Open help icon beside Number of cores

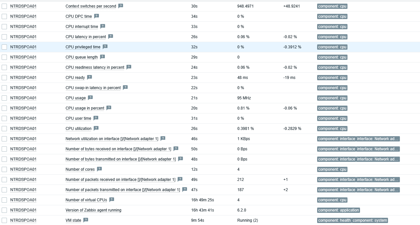point(99,169)
